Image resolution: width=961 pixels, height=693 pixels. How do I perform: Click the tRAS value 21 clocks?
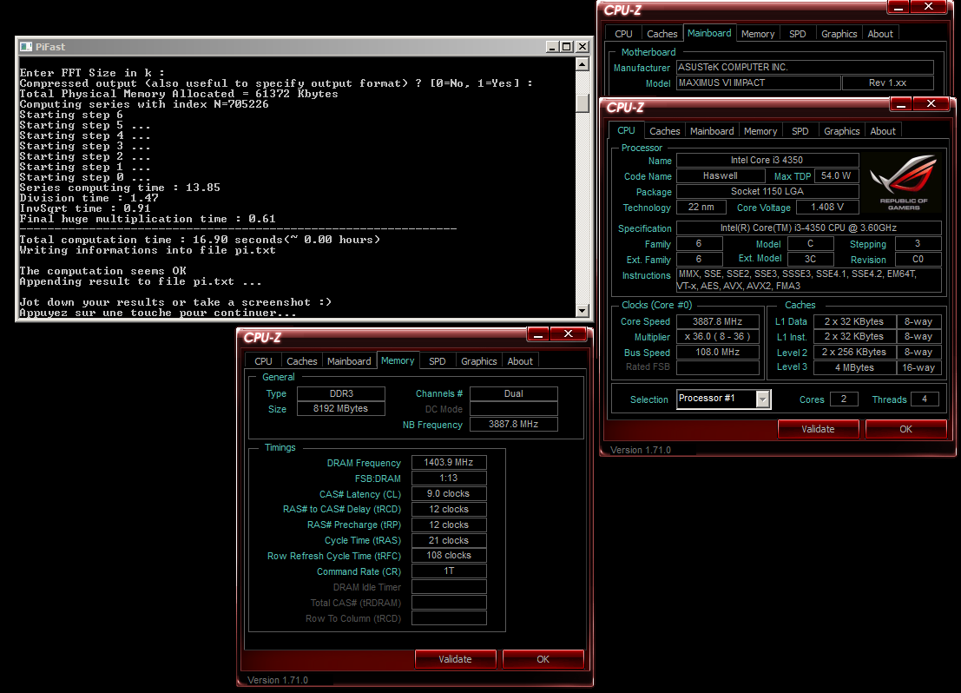tap(449, 540)
